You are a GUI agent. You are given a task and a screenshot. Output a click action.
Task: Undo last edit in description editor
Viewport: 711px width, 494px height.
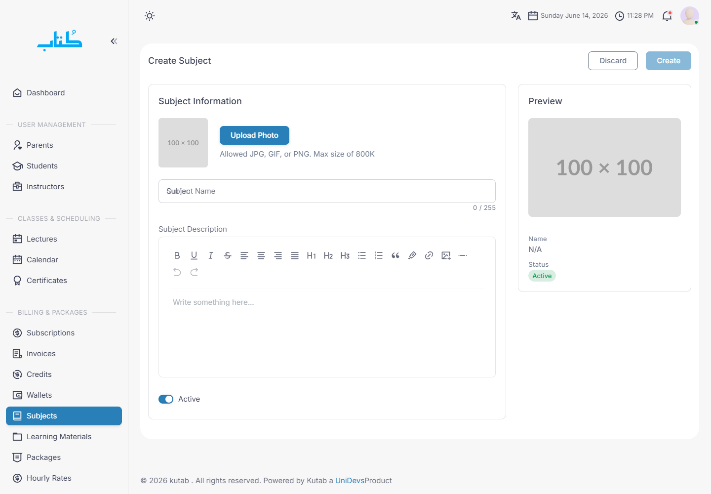[177, 272]
